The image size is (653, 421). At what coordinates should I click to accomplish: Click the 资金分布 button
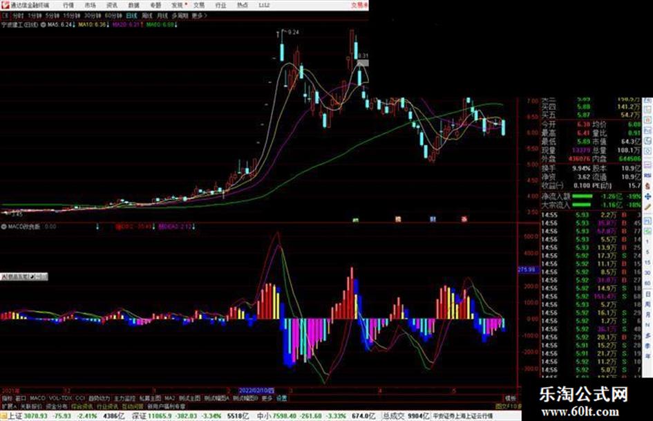pos(57,406)
